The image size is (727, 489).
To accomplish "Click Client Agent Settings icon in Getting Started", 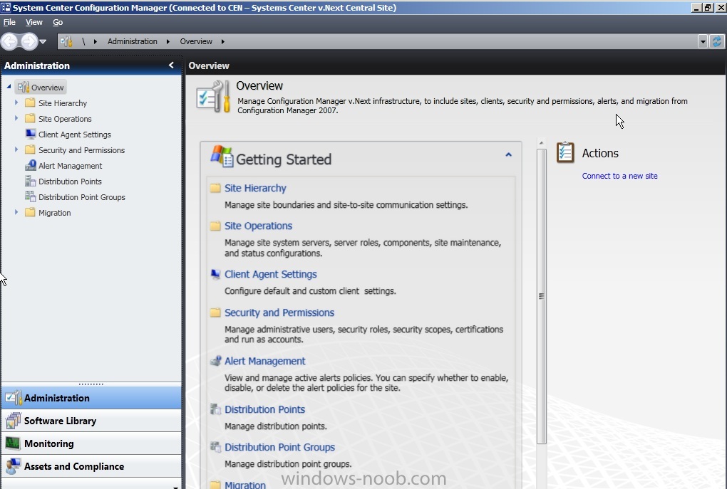I will coord(215,274).
